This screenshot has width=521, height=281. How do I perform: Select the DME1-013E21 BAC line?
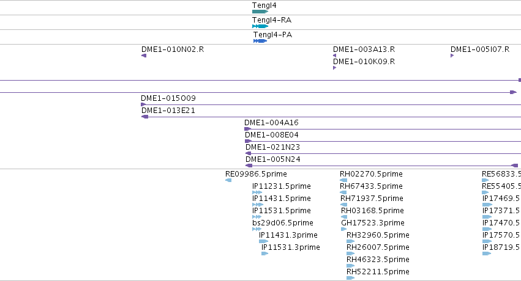(331, 117)
